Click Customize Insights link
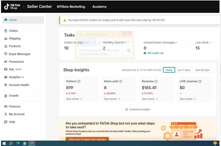This screenshot has width=221, height=146. 138,109
